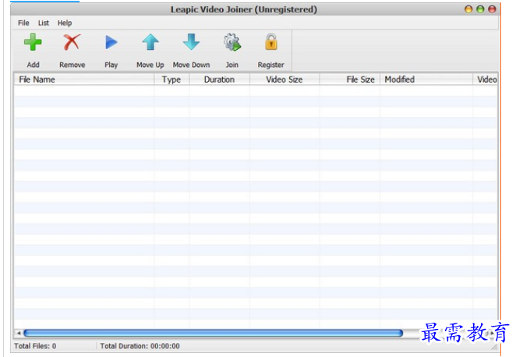Click the Join gear icon
Screen dimensions: 516x357
(x=232, y=42)
